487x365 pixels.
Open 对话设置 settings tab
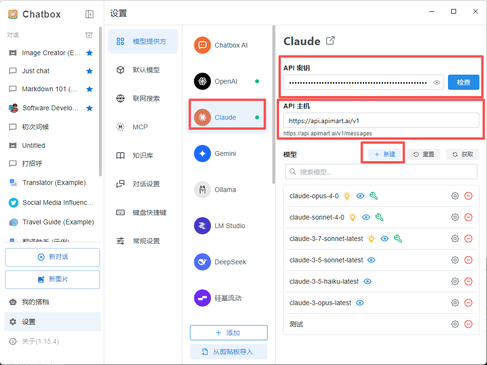pos(143,184)
